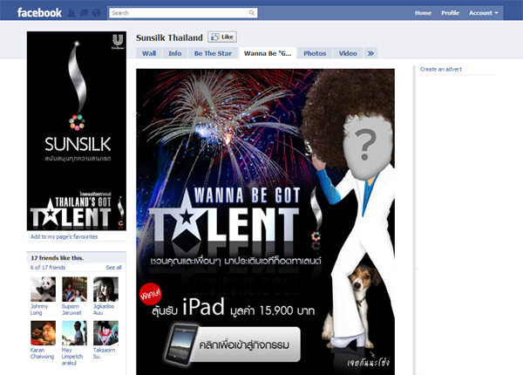Switch to the Info tab
The width and height of the screenshot is (523, 375).
[175, 53]
